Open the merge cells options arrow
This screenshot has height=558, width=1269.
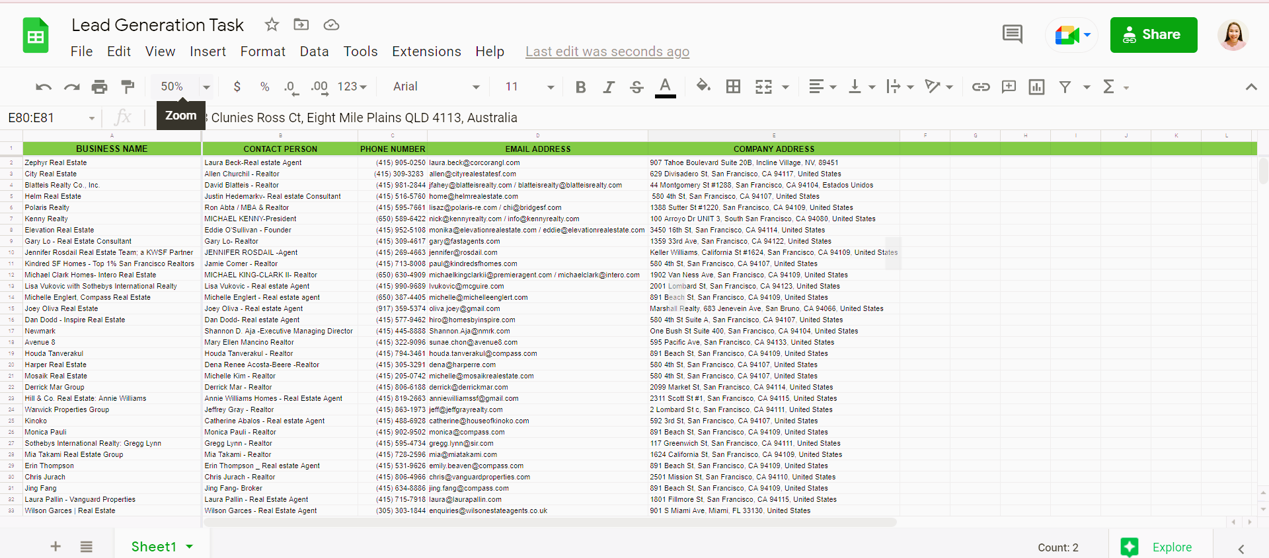tap(785, 87)
